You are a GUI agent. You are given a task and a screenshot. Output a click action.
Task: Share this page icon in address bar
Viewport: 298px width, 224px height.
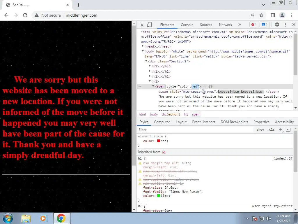pyautogui.click(x=252, y=15)
